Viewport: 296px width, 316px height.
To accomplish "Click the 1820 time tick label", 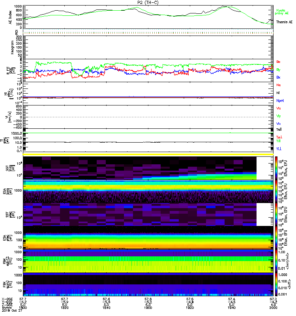I will (x=64, y=308).
